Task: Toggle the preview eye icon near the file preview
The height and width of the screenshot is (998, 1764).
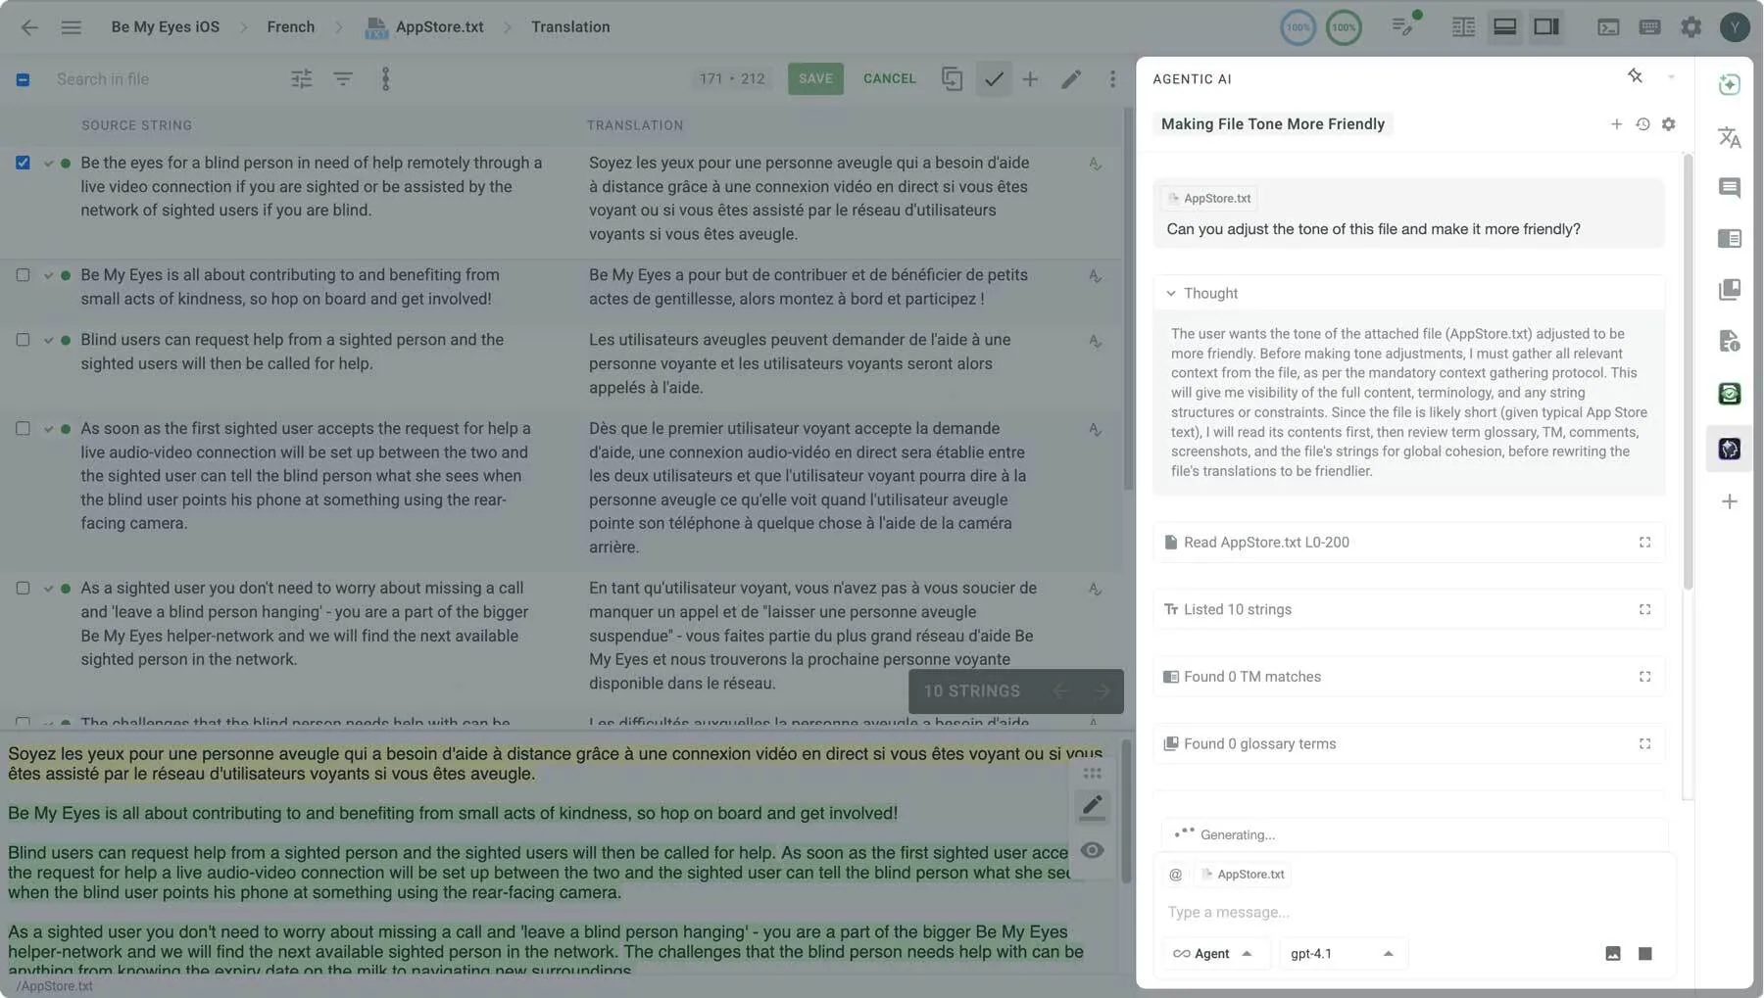Action: (x=1093, y=850)
